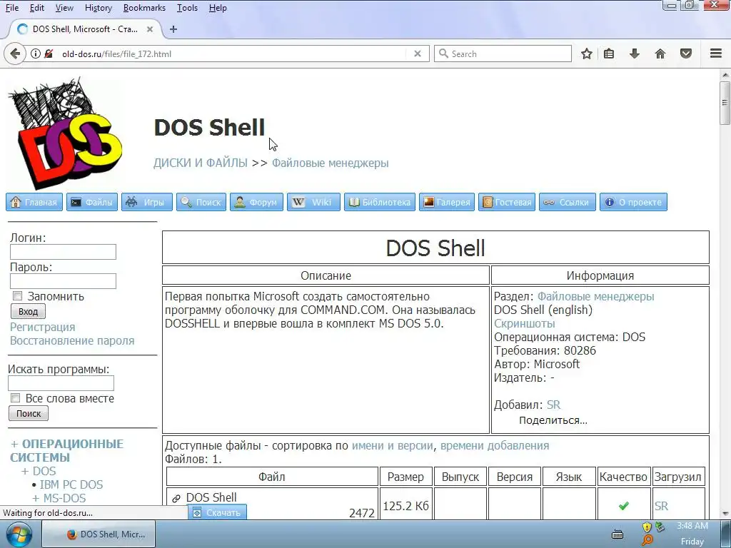731x548 pixels.
Task: Open Поиск search navigation button
Action: [x=201, y=202]
